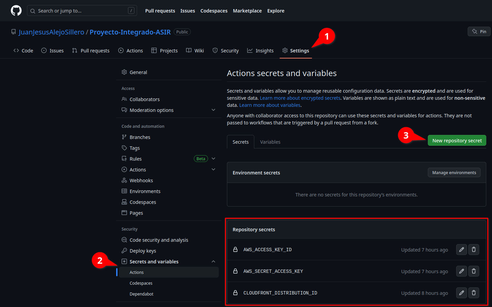Image resolution: width=492 pixels, height=307 pixels.
Task: Open Marketplace in top navigation
Action: [x=247, y=11]
